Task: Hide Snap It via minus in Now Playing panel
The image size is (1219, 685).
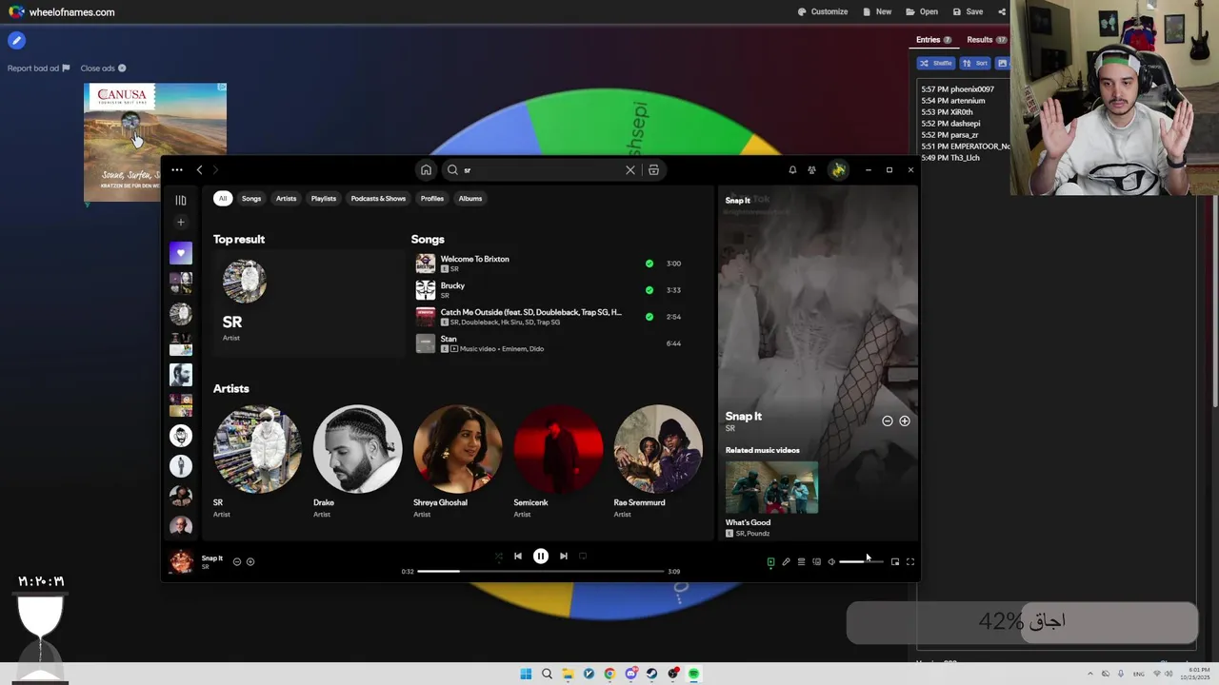Action: pos(887,421)
